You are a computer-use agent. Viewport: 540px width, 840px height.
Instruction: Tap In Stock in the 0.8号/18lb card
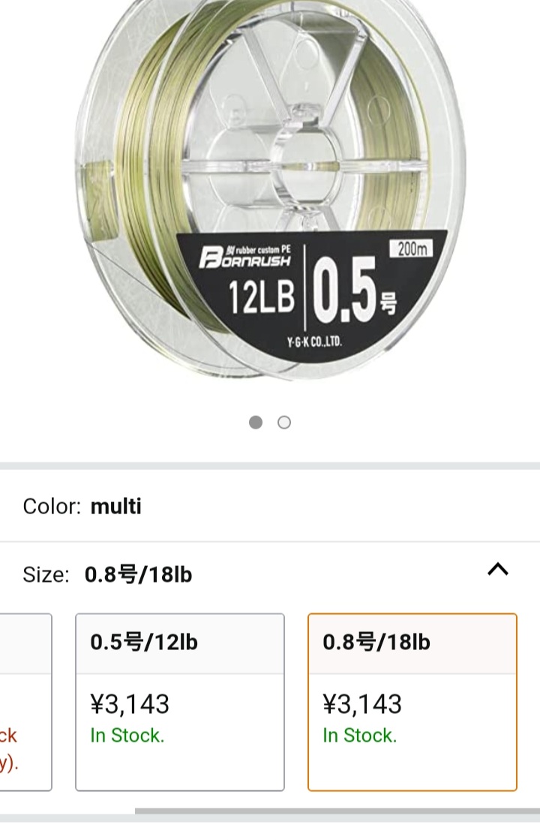pos(359,736)
